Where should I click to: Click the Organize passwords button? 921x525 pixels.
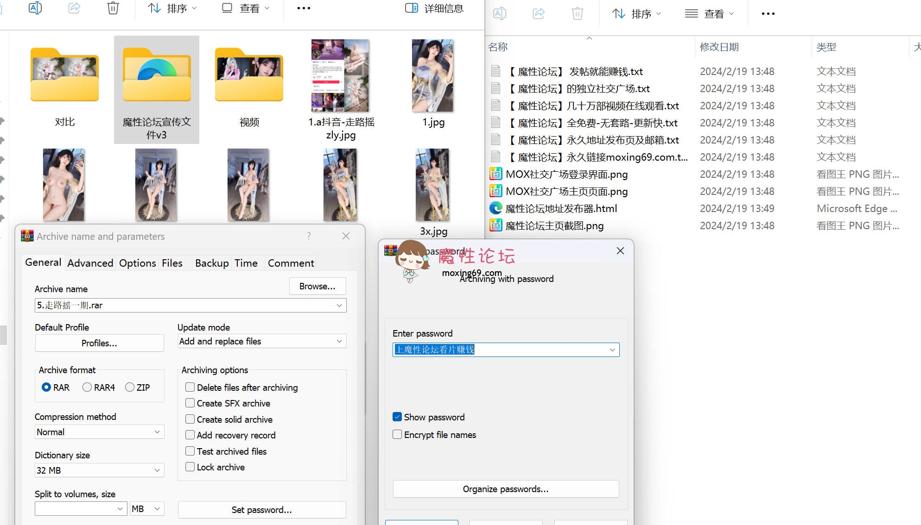[x=505, y=489]
